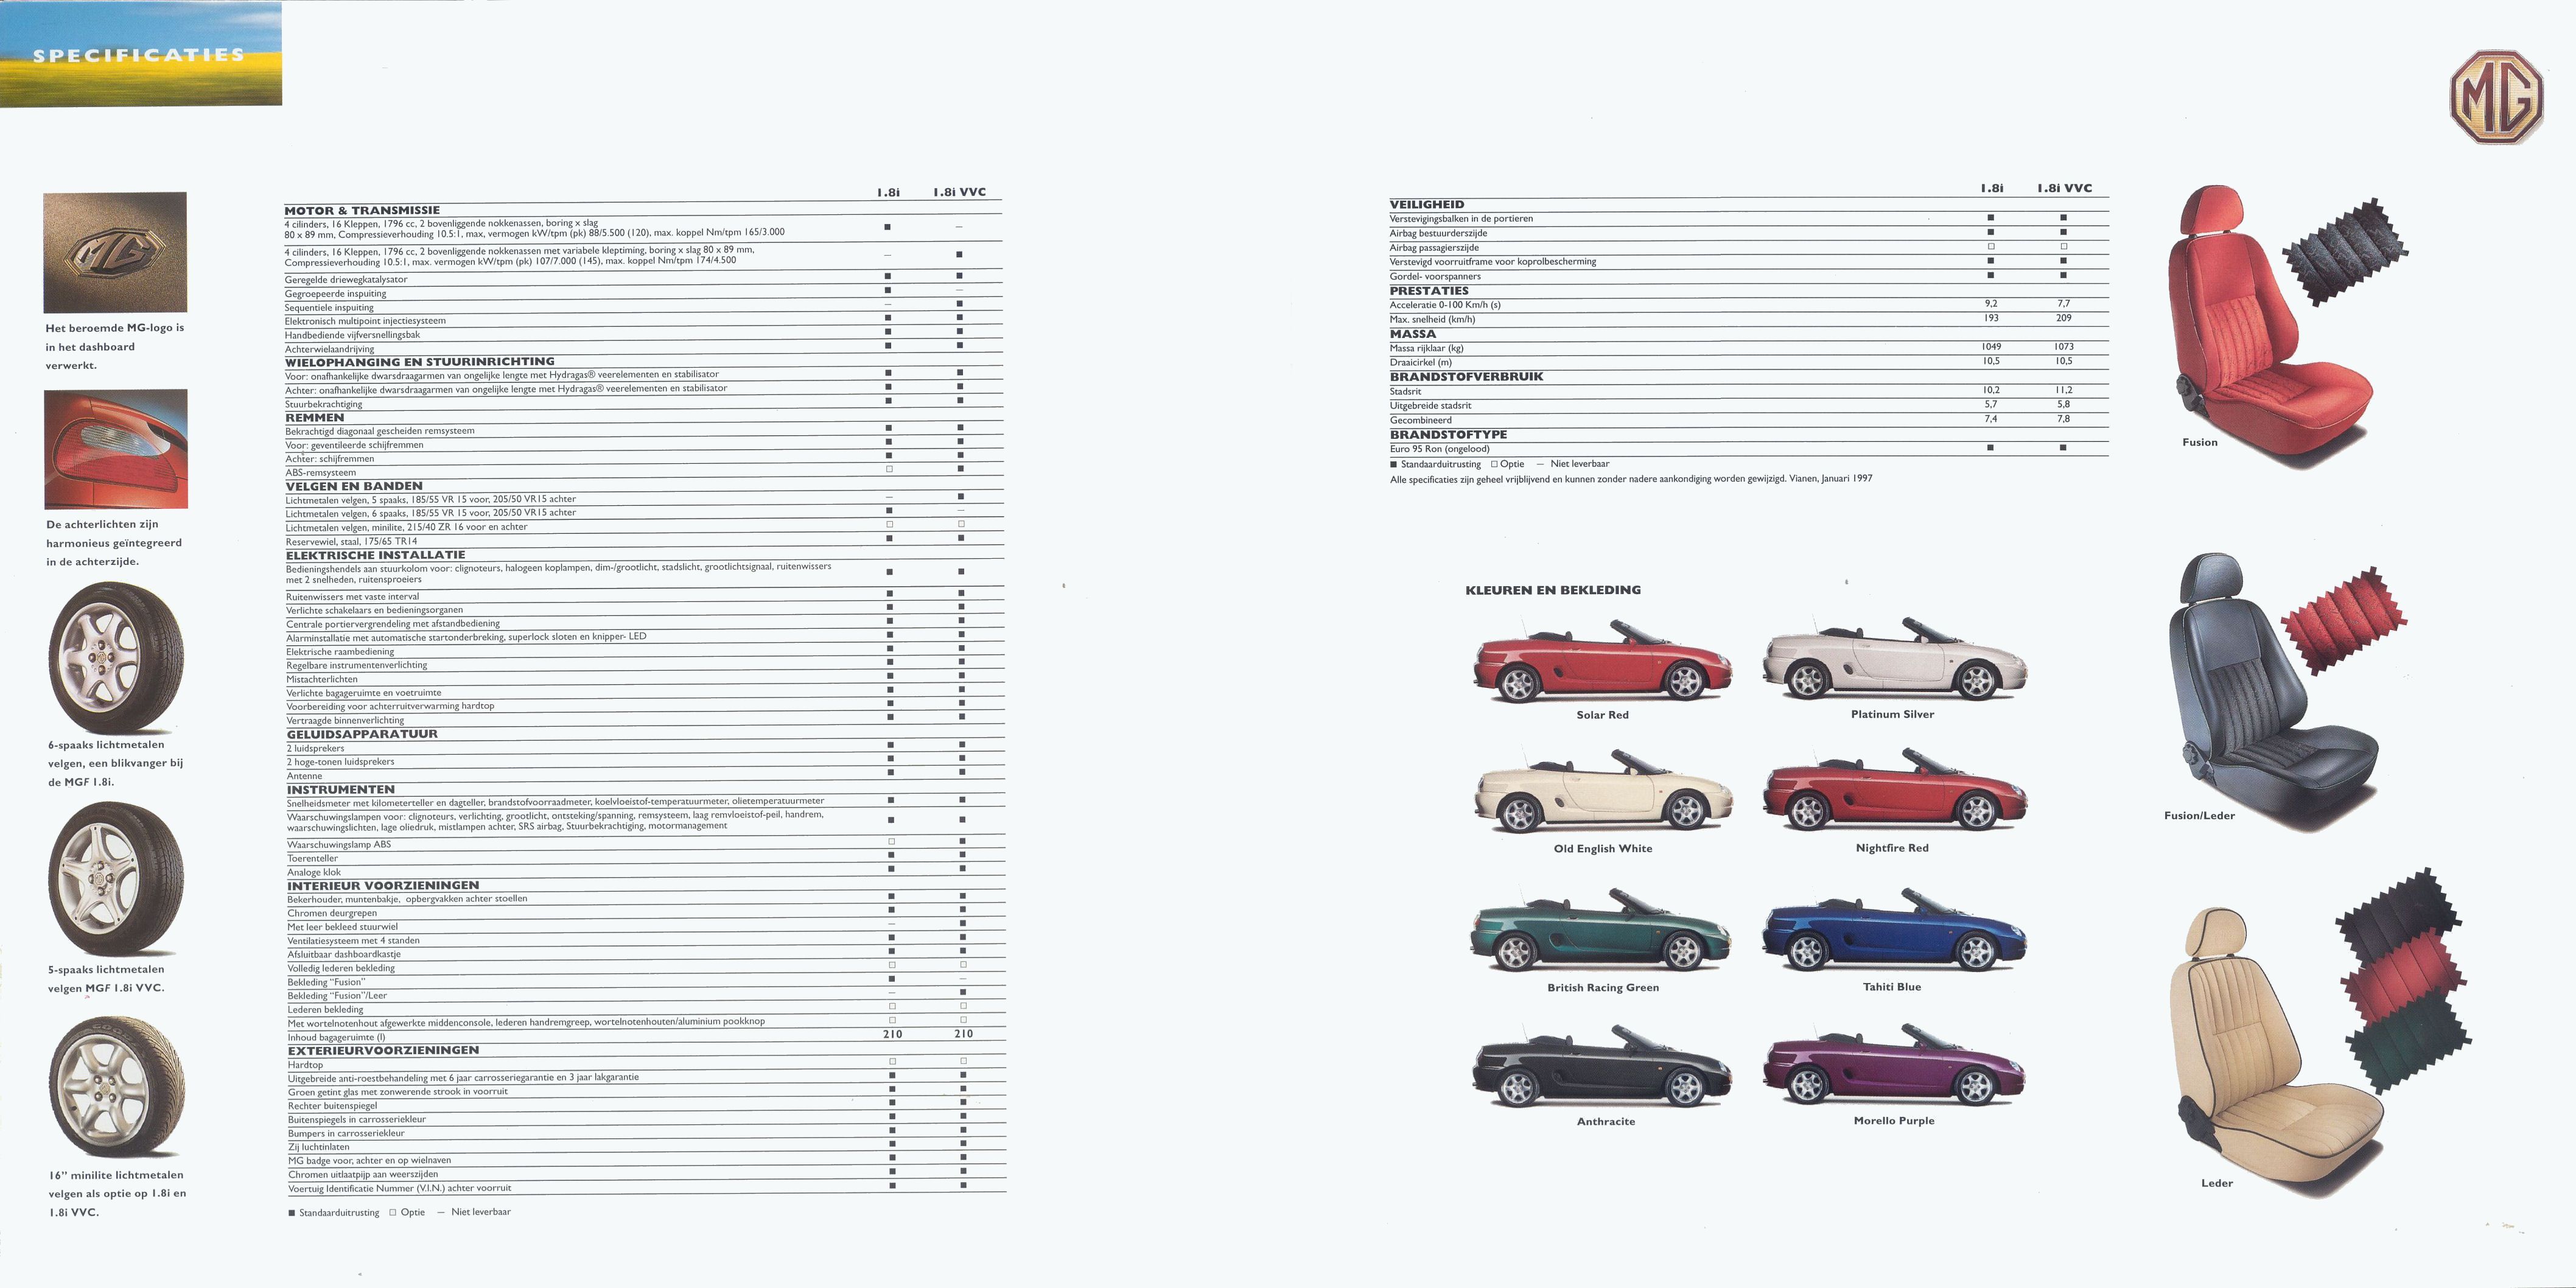Image resolution: width=2576 pixels, height=1288 pixels.
Task: Click the 'Geluidsapparatuur' heading
Action: tap(362, 734)
